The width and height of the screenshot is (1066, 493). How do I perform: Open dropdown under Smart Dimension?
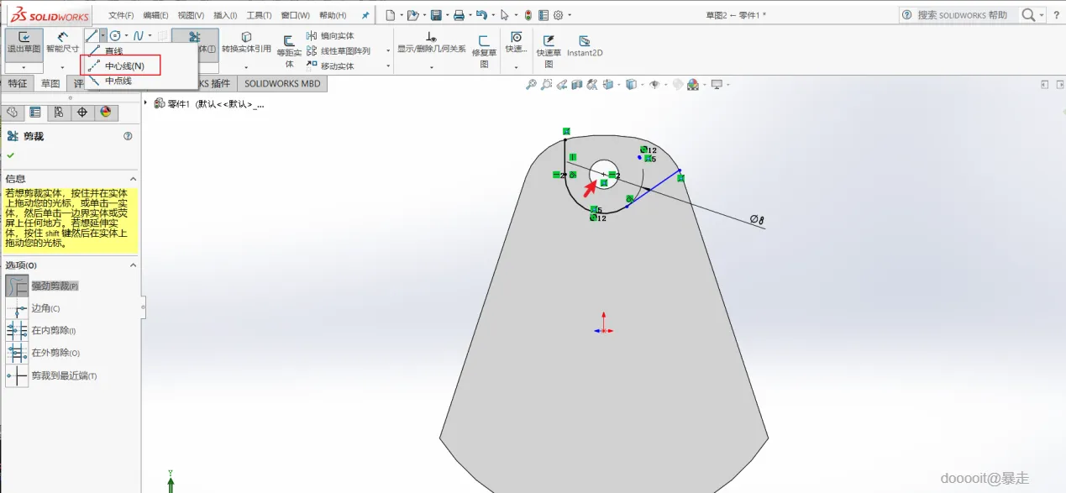click(62, 67)
